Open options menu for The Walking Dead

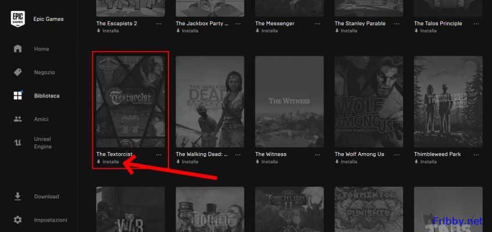pyautogui.click(x=238, y=155)
